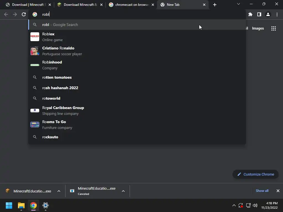Viewport: 283px width, 212px height.
Task: Open the network display tray icon
Action: coord(248,205)
